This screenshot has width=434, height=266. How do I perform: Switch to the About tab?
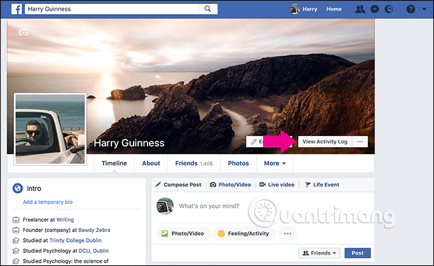click(x=151, y=163)
